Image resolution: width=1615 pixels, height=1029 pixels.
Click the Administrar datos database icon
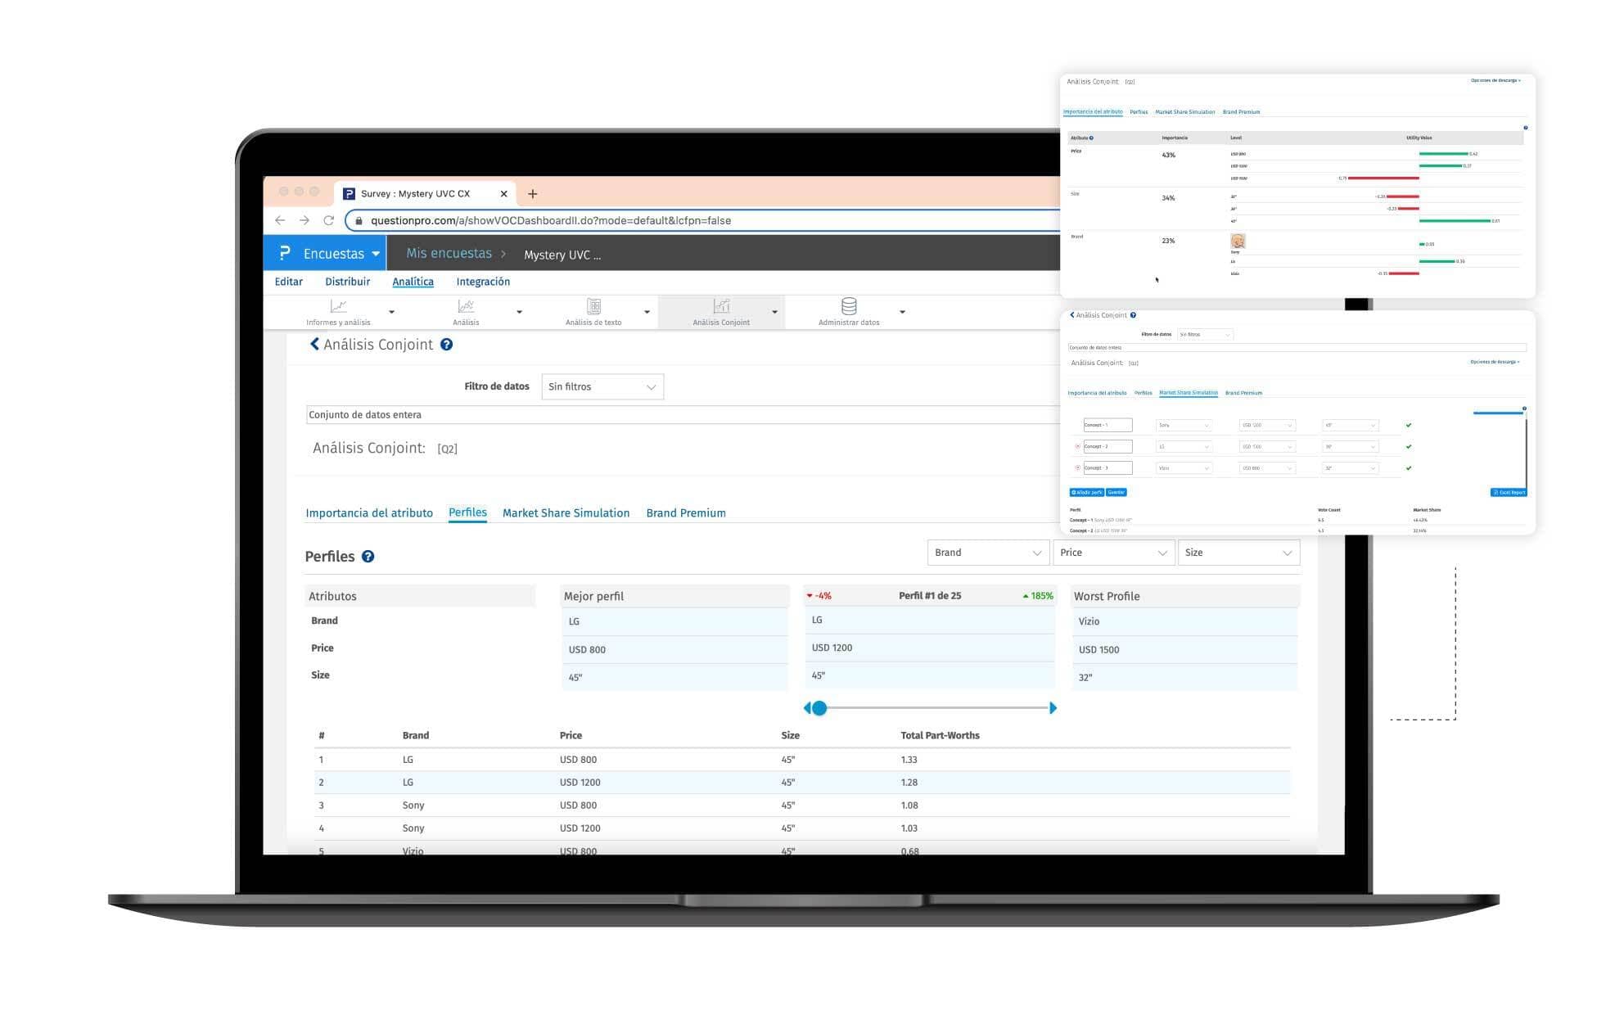[x=849, y=307]
